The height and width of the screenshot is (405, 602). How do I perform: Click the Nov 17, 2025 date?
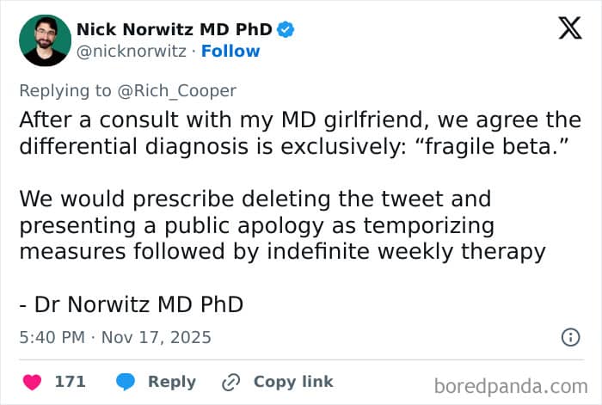[x=157, y=337]
